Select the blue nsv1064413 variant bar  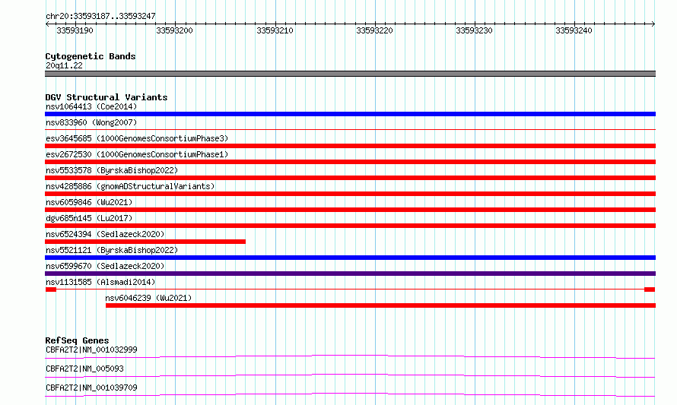click(x=350, y=114)
